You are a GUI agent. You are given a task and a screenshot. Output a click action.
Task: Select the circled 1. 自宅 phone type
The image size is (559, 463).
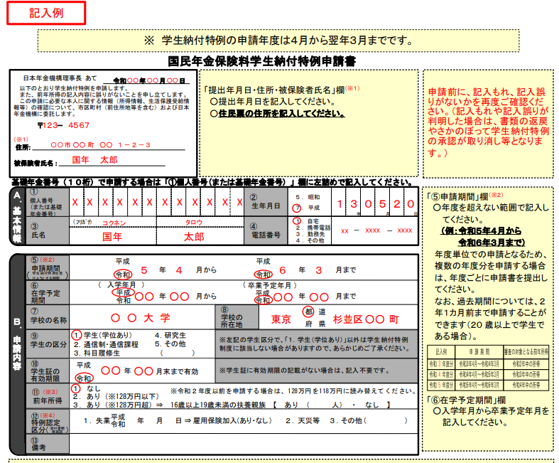[305, 221]
